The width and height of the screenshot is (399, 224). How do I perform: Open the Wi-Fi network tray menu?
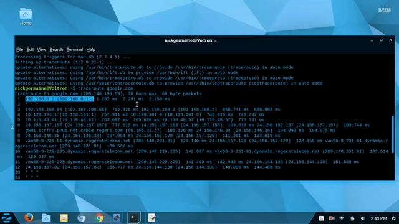coord(342,218)
